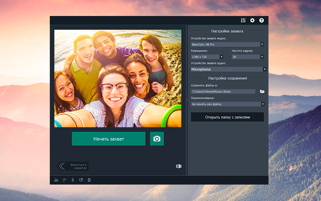Screen dimensions: 321x201
Task: Open the audio mixer sliders icon
Action: pyautogui.click(x=243, y=21)
